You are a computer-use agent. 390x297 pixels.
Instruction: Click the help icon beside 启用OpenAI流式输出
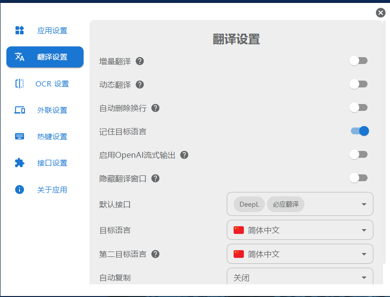pos(184,155)
